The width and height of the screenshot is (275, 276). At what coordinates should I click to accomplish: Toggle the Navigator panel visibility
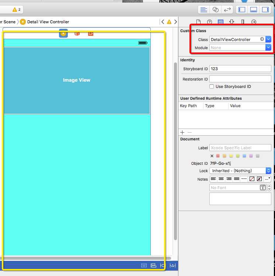click(x=242, y=10)
